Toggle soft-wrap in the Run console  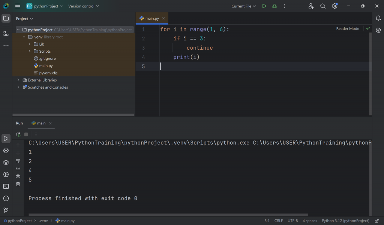tap(18, 161)
